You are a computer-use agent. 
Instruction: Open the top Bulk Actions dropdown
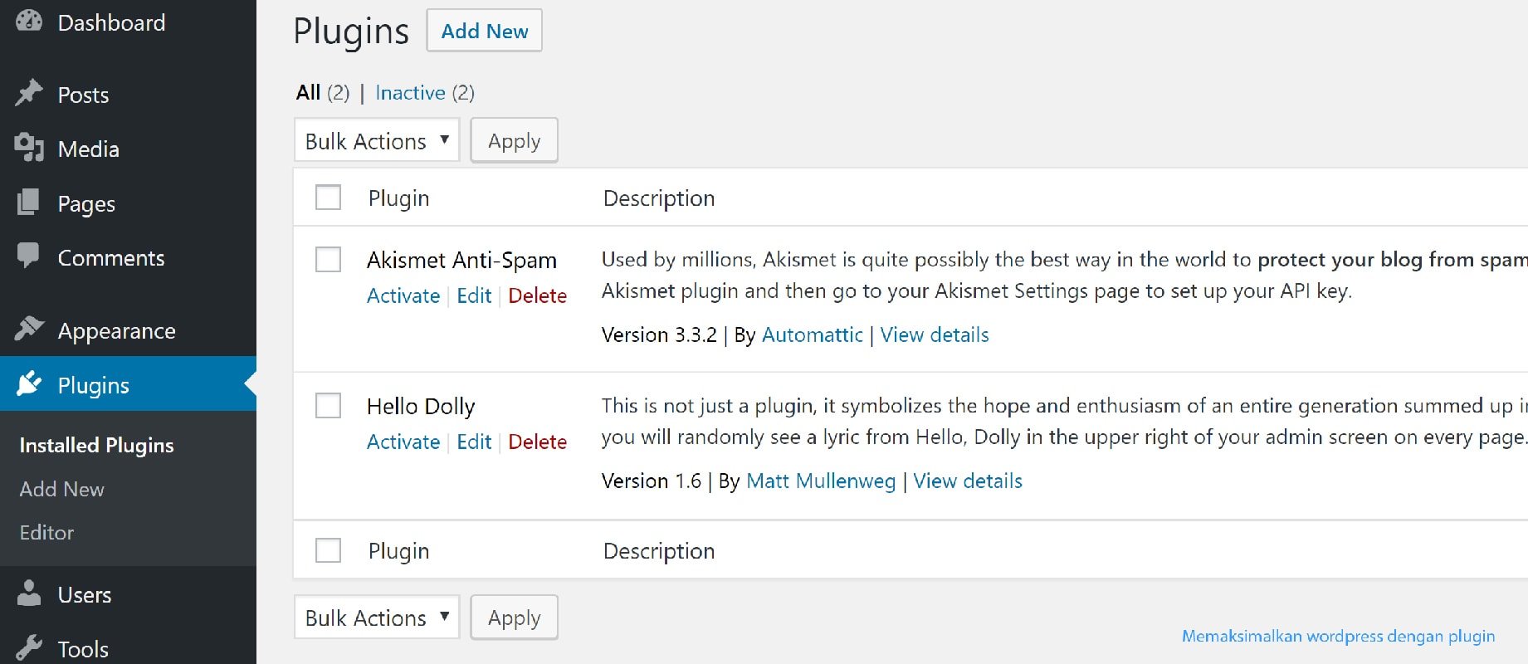coord(376,139)
